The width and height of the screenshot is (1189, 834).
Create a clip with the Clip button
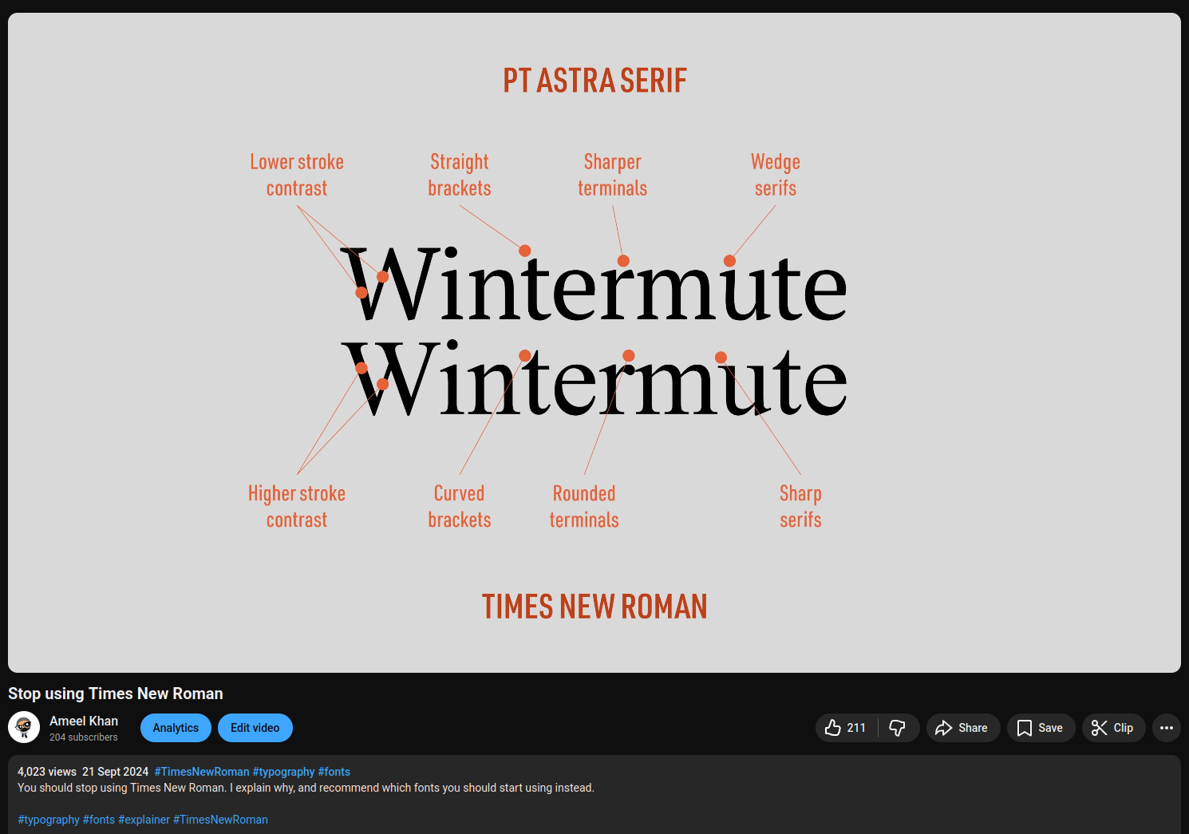coord(1113,728)
